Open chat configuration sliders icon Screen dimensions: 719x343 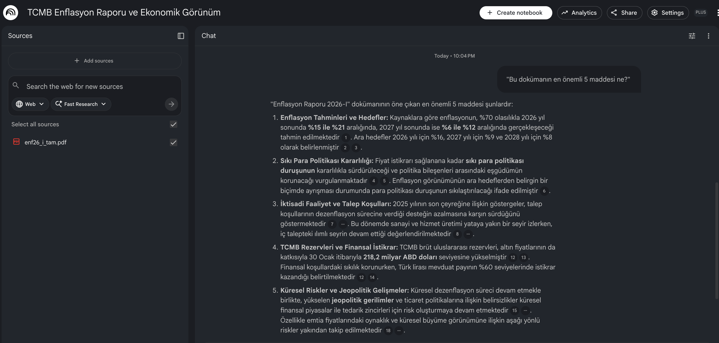coord(692,36)
